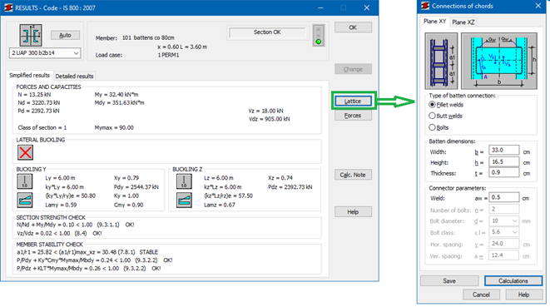The height and width of the screenshot is (307, 550).
Task: Open the Bolt diameter dropdown
Action: (x=503, y=221)
